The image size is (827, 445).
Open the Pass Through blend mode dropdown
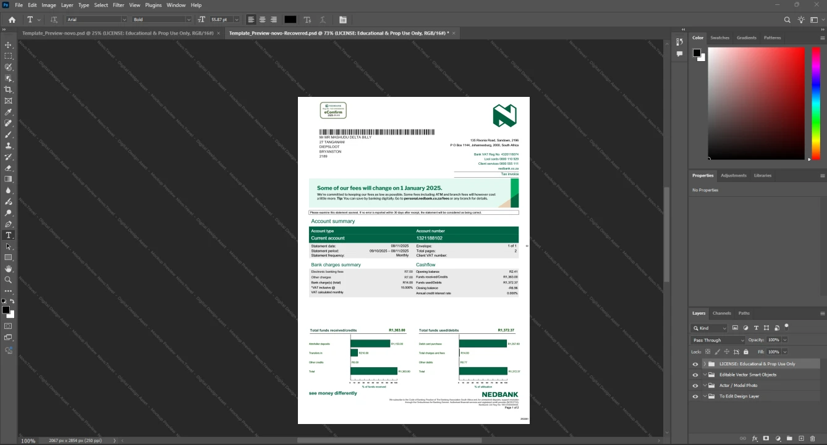pyautogui.click(x=719, y=340)
